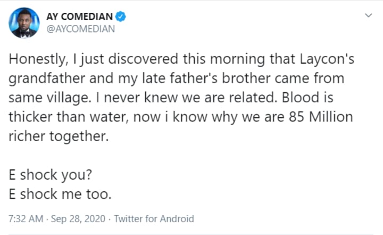Click the 7:32 AM timestamp
This screenshot has height=235, width=383.
(x=24, y=218)
